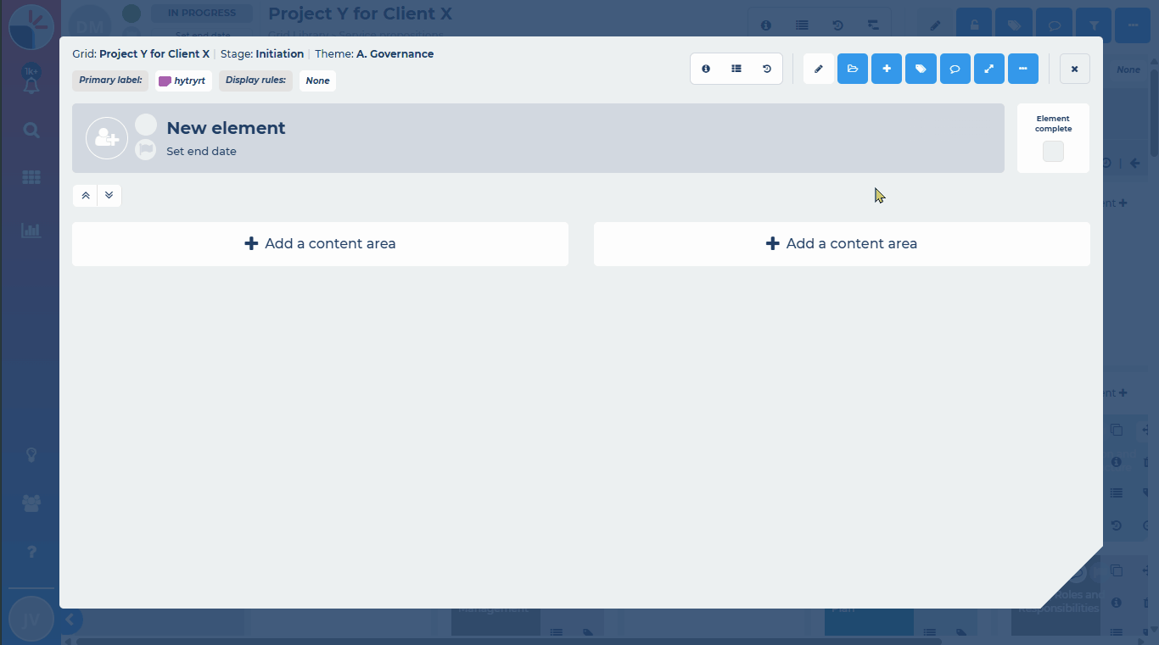Click the expand arrows icon in the toolbar
1159x645 pixels.
[988, 69]
